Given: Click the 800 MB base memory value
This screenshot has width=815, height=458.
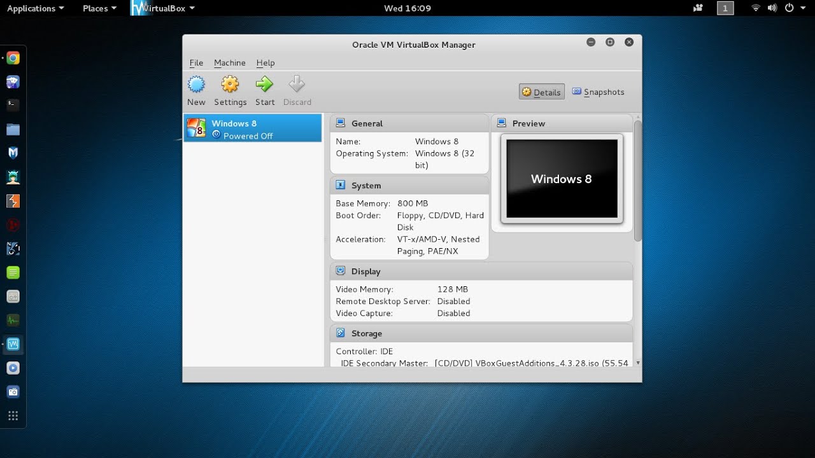Looking at the screenshot, I should pos(413,204).
